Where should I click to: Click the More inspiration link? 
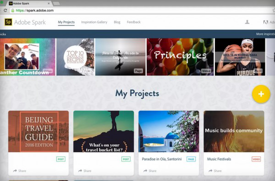point(265,34)
